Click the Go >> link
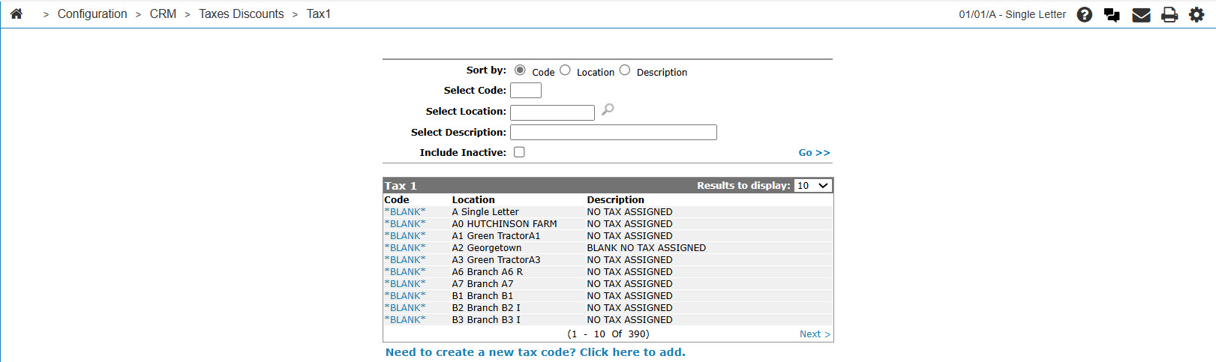 [814, 152]
